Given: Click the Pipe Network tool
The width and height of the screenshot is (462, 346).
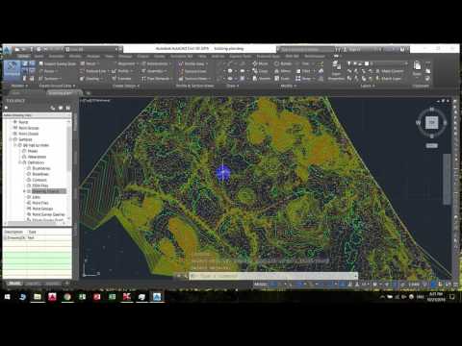Looking at the screenshot, I should pyautogui.click(x=157, y=79).
